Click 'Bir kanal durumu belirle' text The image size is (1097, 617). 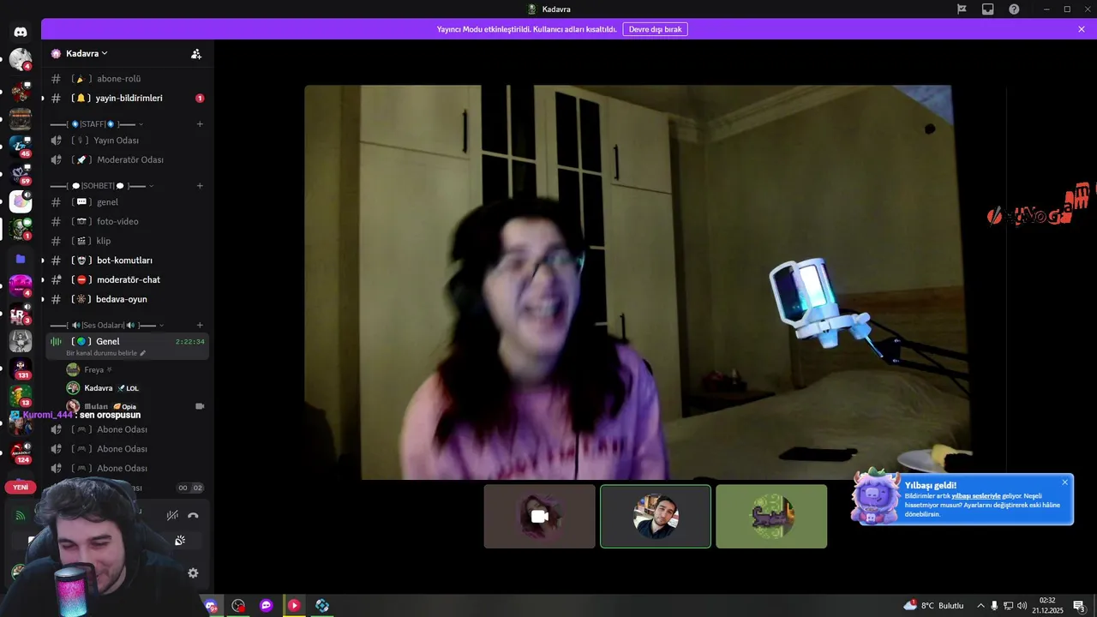coord(101,353)
